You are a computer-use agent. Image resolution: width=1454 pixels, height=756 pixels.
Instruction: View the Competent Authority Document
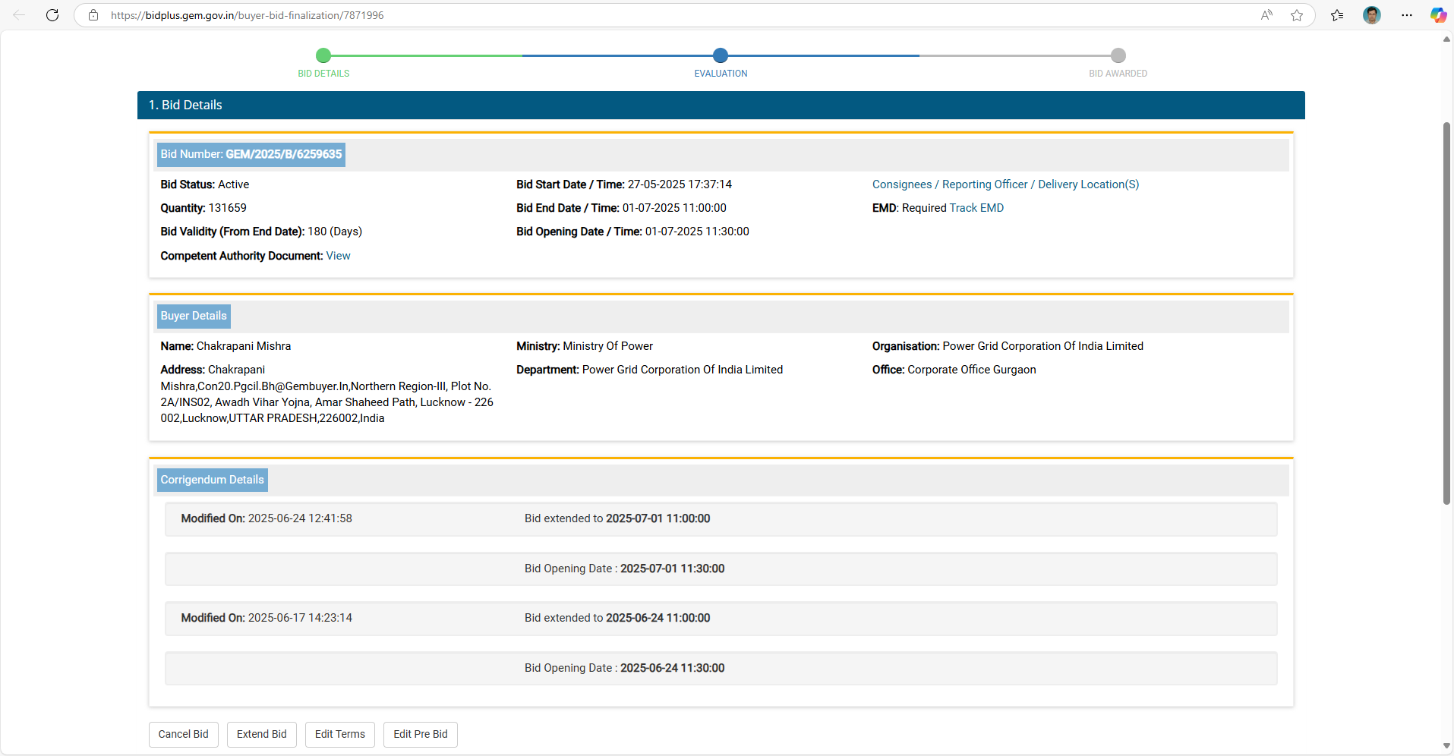pos(339,256)
